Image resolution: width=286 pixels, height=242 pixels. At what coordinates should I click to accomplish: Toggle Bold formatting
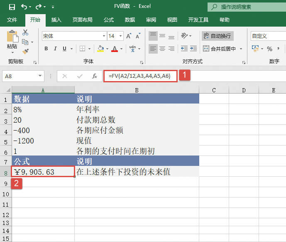[46, 49]
